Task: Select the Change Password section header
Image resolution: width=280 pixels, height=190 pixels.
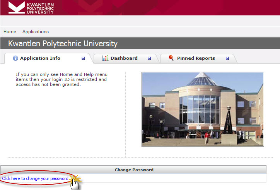Action: [134, 170]
